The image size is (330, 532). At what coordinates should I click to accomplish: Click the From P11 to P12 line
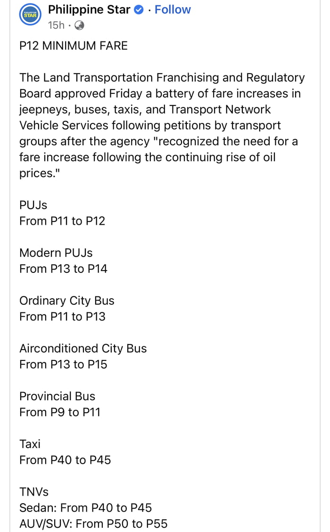[62, 221]
